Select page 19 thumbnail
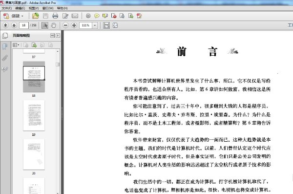The width and height of the screenshot is (293, 194). [x=34, y=115]
